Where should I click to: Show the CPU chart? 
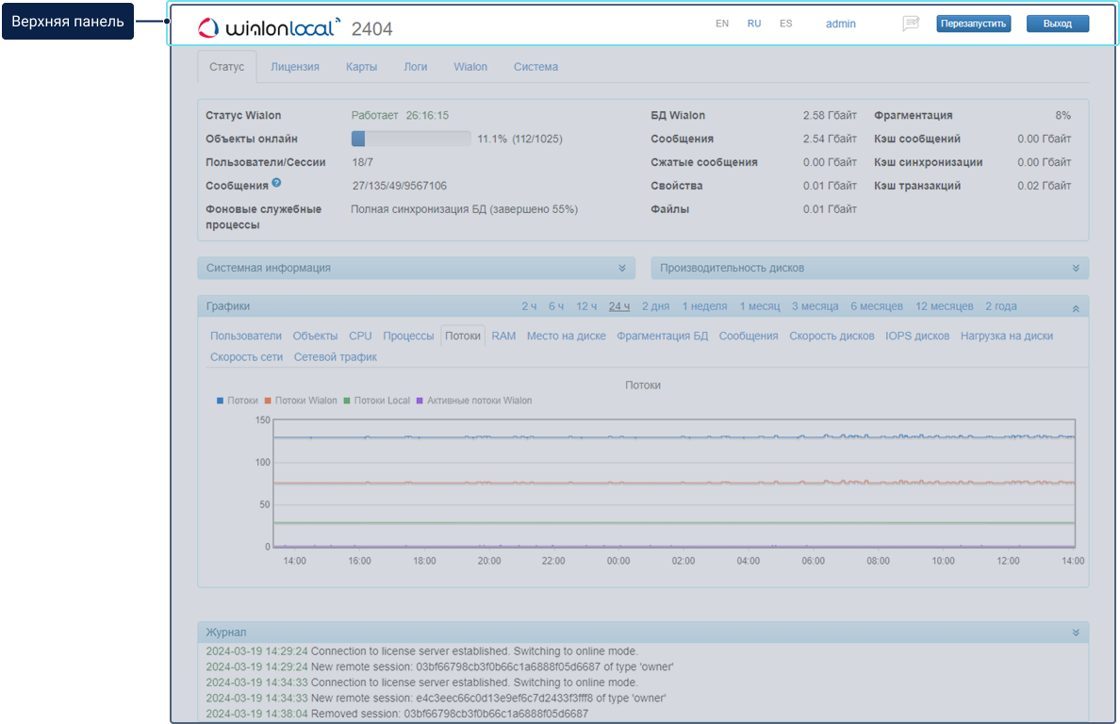tap(360, 336)
